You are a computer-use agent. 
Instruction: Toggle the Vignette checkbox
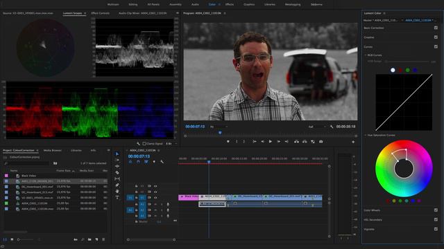coord(436,229)
